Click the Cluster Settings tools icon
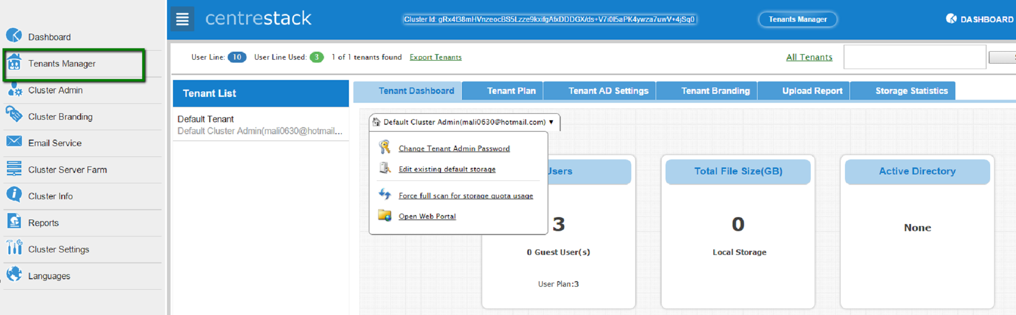 (14, 247)
